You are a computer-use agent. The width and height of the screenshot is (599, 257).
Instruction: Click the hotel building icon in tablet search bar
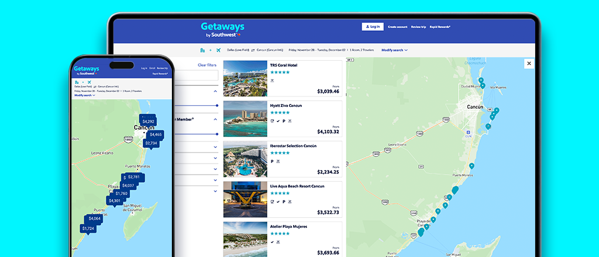(x=202, y=50)
